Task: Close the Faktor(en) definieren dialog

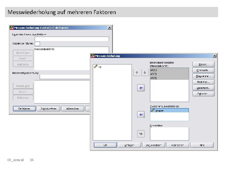Action: pyautogui.click(x=109, y=28)
